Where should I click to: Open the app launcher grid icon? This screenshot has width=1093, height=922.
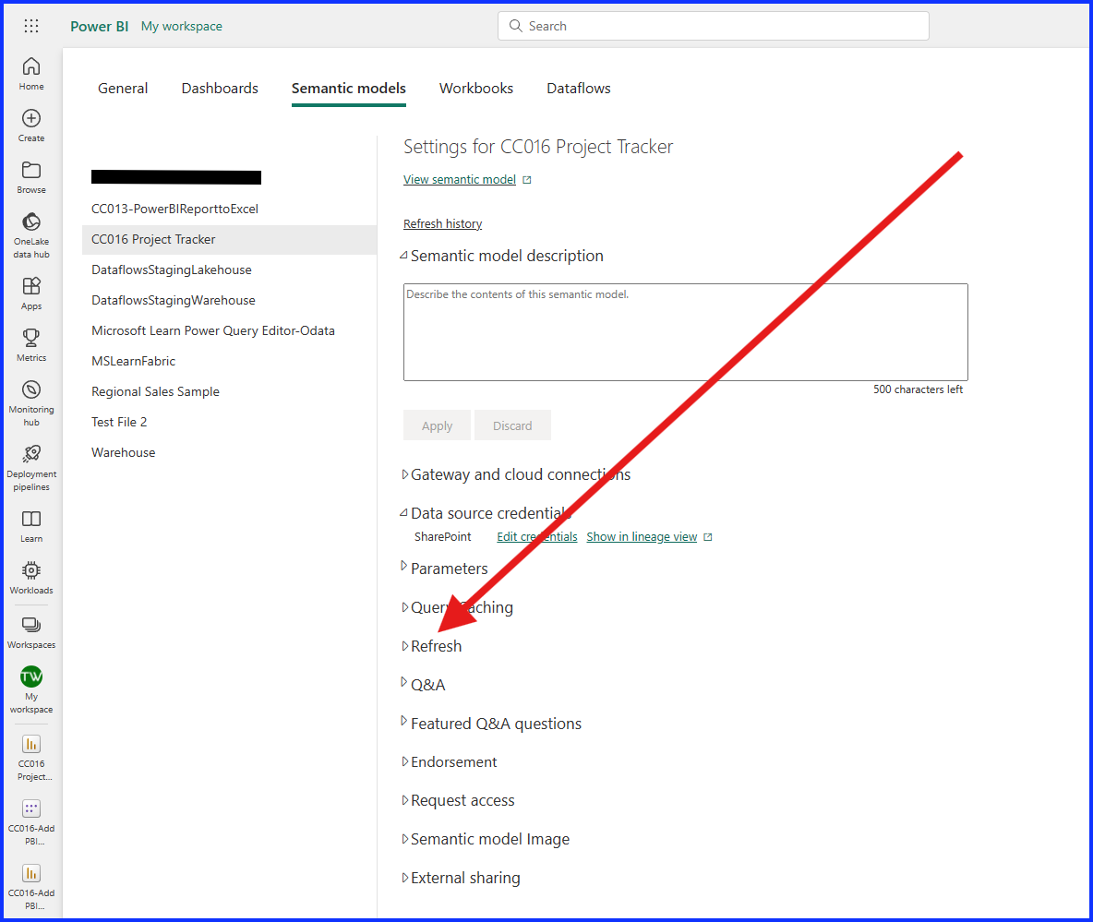(31, 27)
